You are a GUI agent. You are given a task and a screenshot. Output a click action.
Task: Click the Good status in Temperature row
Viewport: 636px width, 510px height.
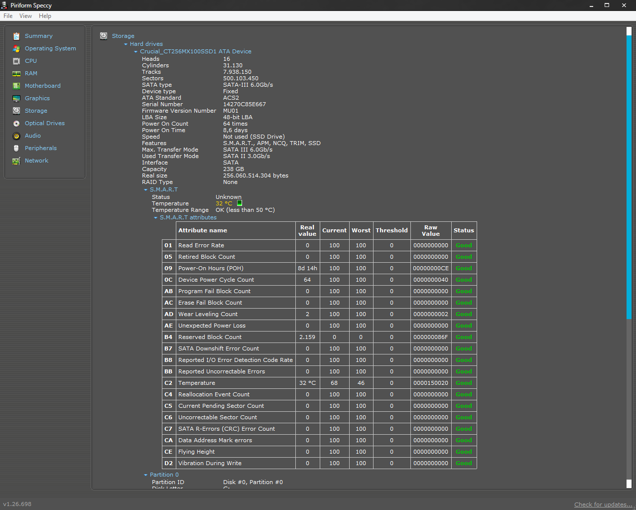pos(464,383)
